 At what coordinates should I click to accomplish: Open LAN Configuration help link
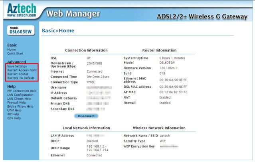click(x=20, y=95)
